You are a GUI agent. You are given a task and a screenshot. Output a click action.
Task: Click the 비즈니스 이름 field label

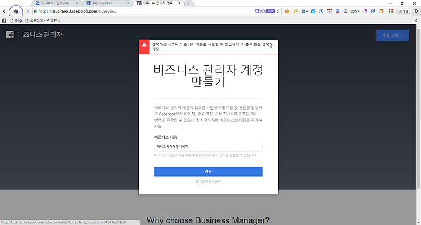(x=165, y=137)
